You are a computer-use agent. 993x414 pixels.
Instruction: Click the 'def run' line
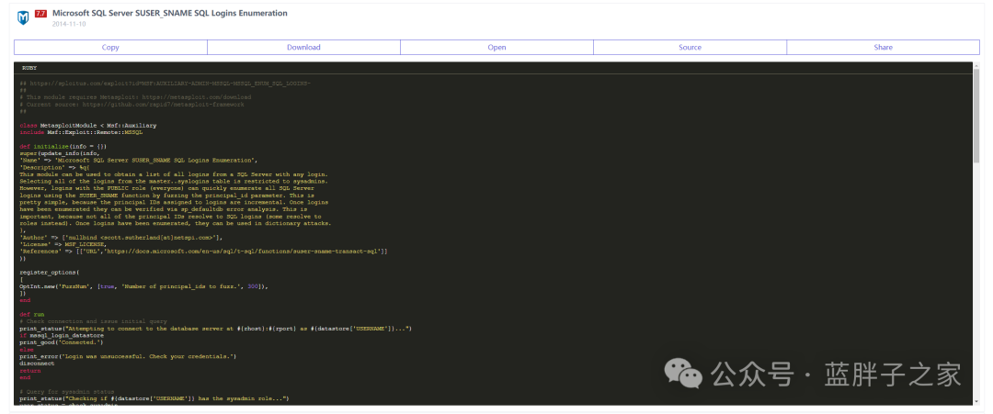pos(31,314)
